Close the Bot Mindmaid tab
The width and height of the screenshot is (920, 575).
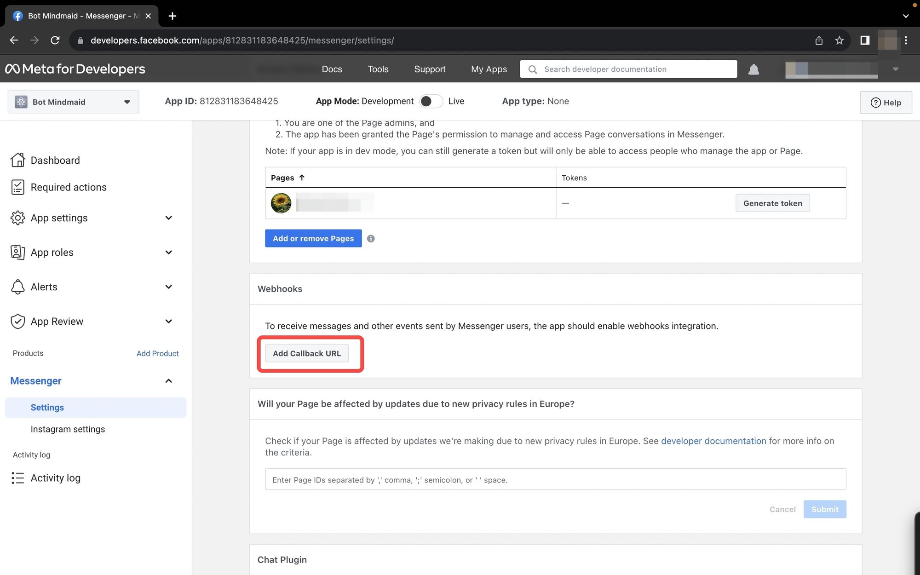[148, 16]
